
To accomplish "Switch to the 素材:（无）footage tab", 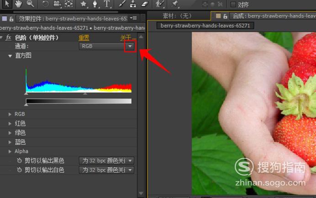I will pos(177,16).
